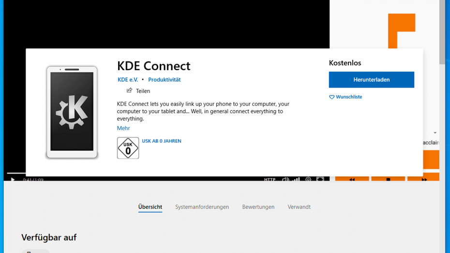Image resolution: width=450 pixels, height=253 pixels.
Task: Click the vertical scrollbar on the right edge
Action: click(x=442, y=34)
